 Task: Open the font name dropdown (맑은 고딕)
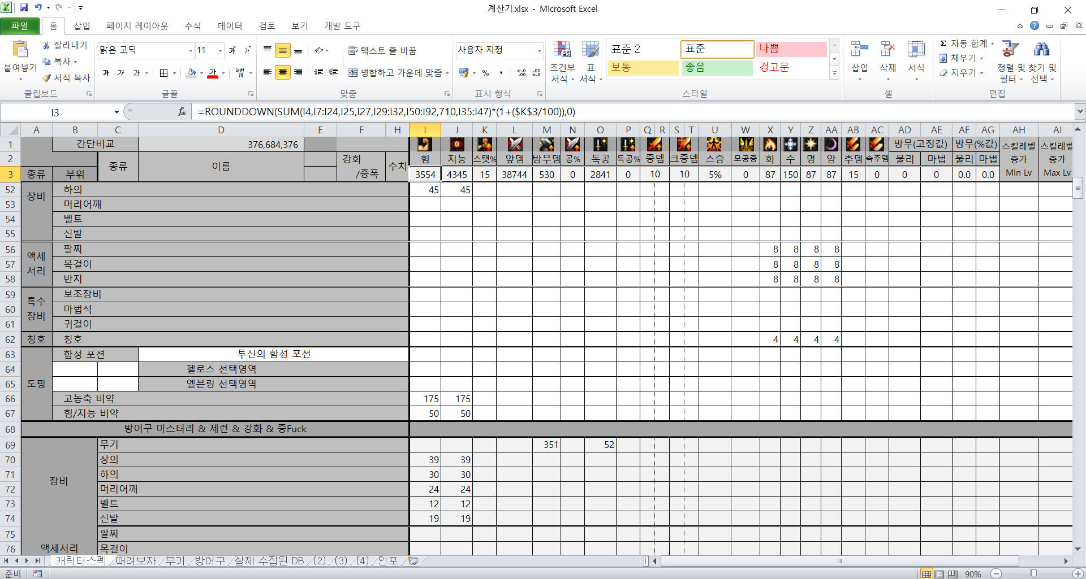[x=191, y=51]
